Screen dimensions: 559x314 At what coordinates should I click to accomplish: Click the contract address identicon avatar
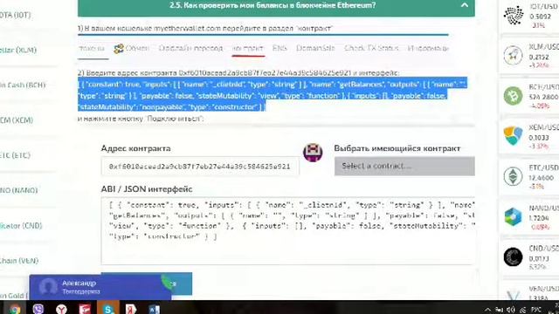313,153
